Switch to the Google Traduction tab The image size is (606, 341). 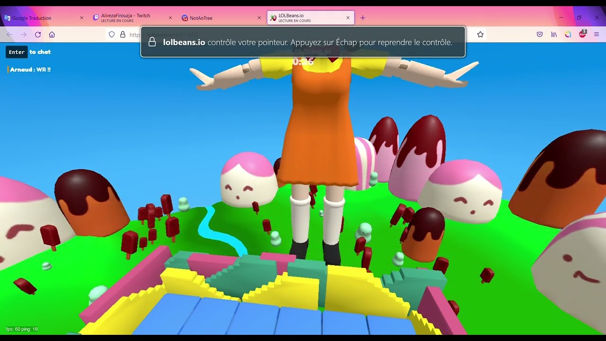pos(44,18)
